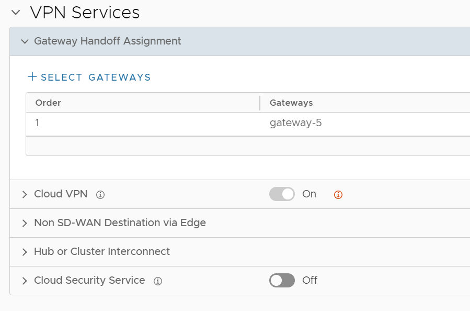
Task: Click the Hub or Cluster Interconnect label
Action: [x=102, y=252]
